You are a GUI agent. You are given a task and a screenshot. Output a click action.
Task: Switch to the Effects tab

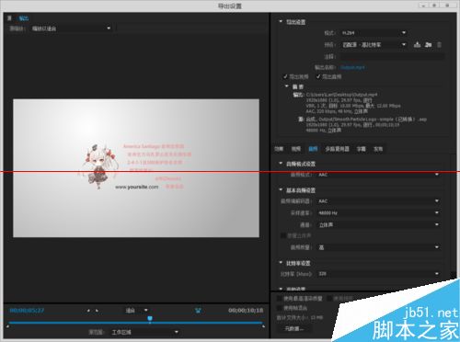pyautogui.click(x=279, y=149)
